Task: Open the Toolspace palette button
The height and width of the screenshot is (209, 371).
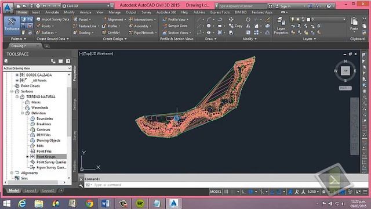Action: tap(12, 26)
